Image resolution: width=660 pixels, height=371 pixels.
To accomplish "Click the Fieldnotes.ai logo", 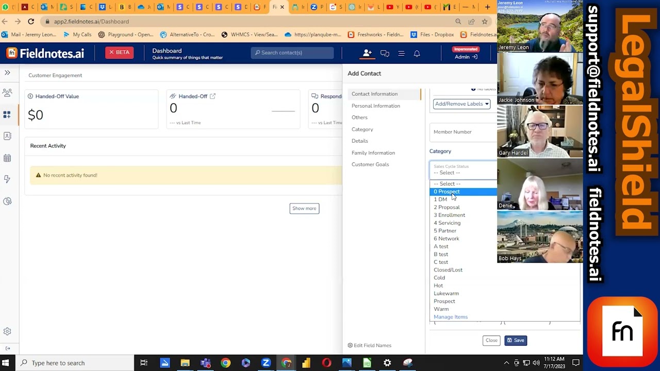I will coord(45,53).
